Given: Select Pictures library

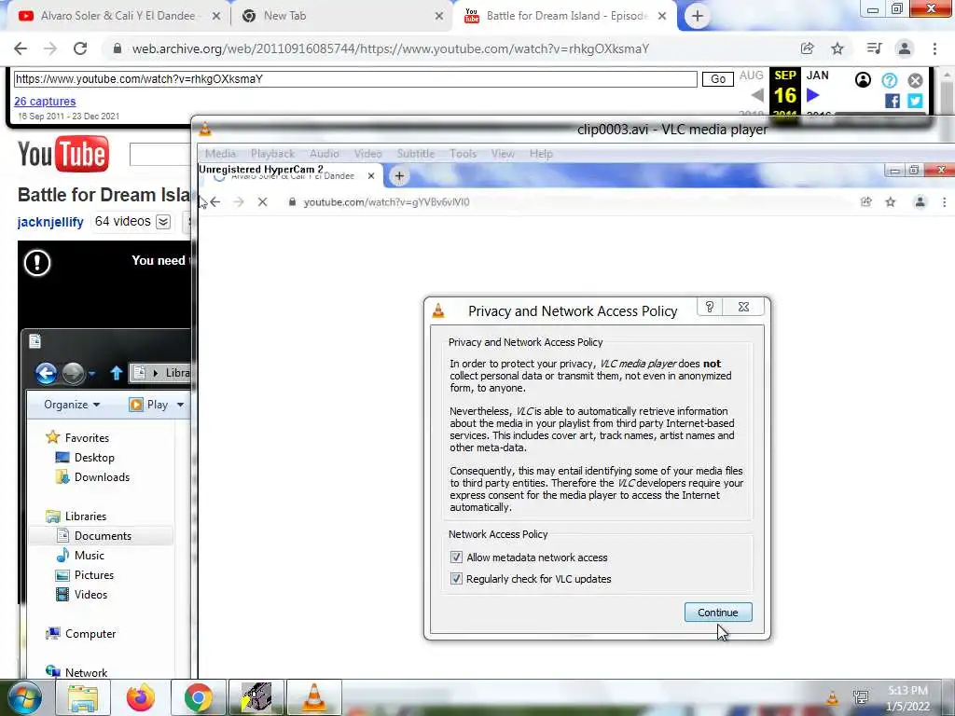Looking at the screenshot, I should pos(94,574).
